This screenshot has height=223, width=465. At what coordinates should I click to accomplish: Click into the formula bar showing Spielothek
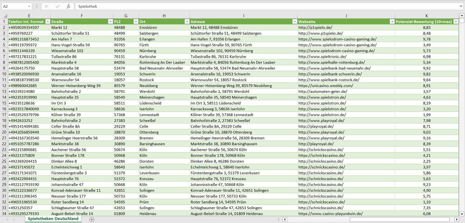pyautogui.click(x=257, y=6)
